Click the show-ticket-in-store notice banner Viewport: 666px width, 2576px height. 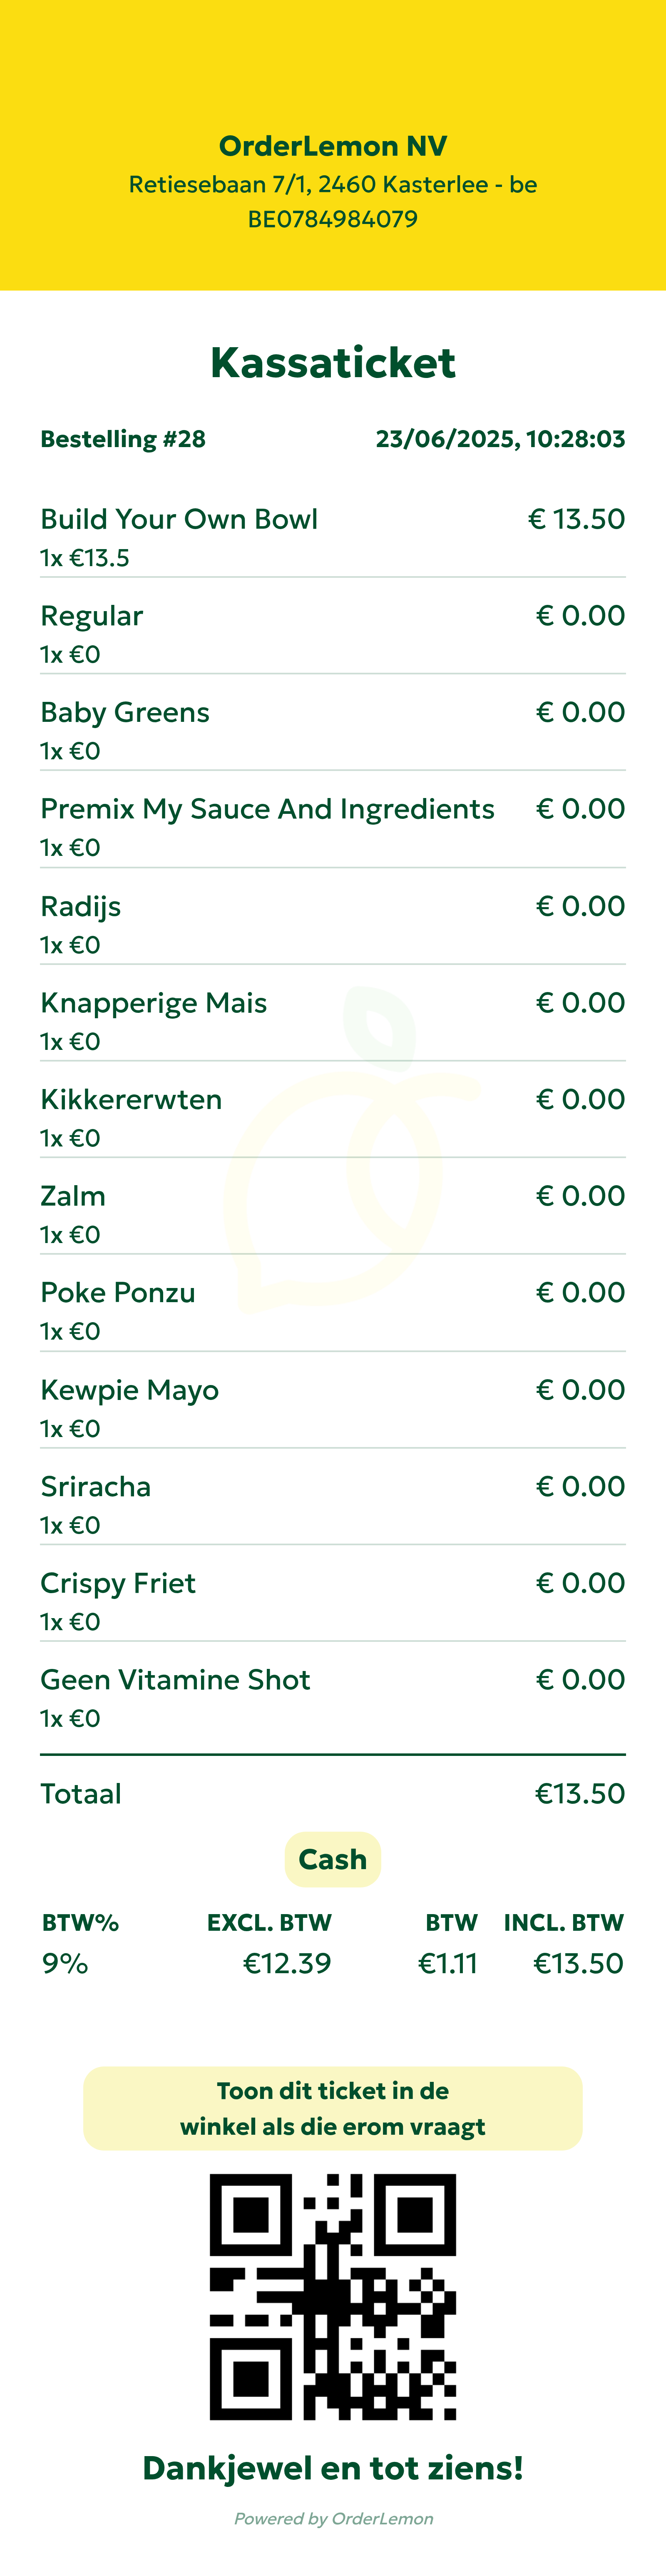click(333, 2108)
